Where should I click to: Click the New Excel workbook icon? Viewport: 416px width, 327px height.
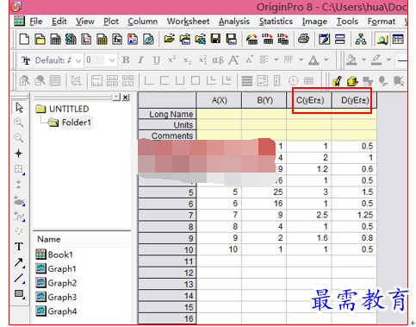tap(71, 39)
